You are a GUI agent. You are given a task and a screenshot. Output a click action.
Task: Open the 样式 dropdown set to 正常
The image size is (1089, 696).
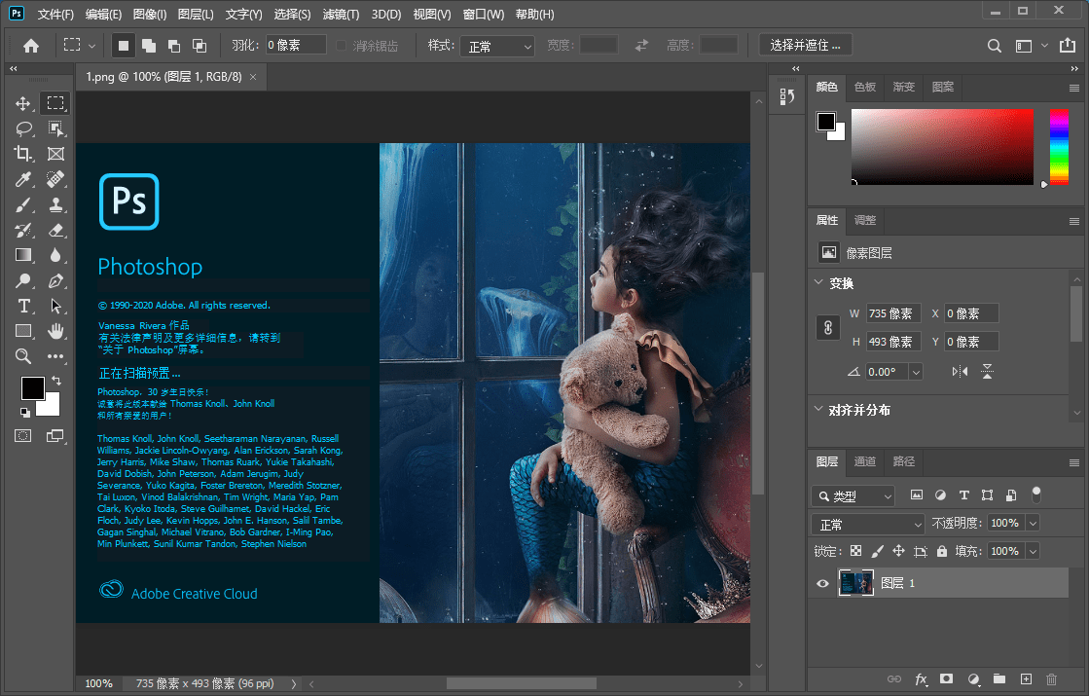(x=497, y=46)
